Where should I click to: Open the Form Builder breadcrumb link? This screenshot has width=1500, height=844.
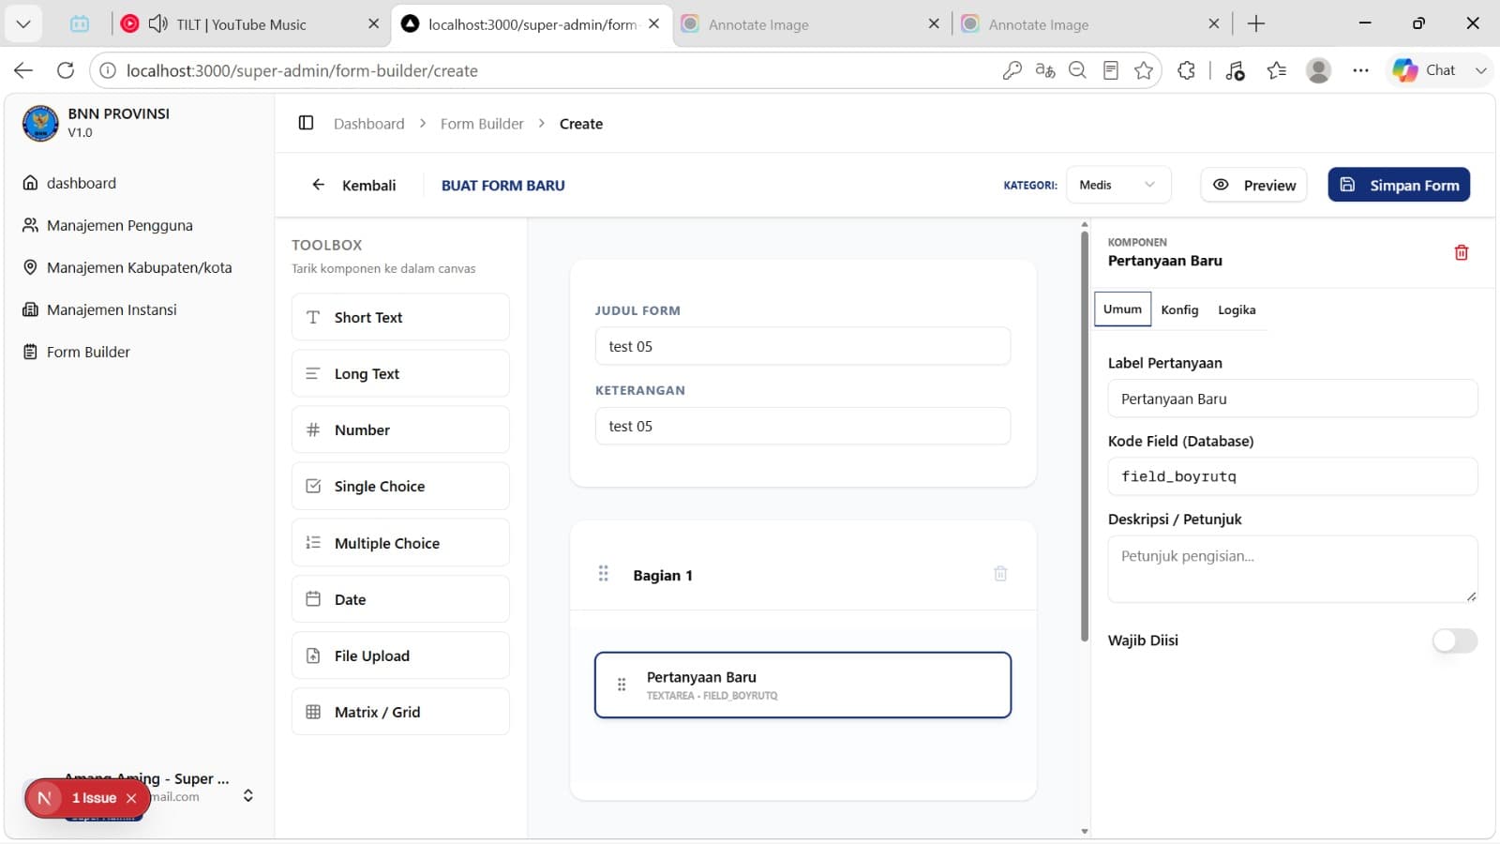482,124
